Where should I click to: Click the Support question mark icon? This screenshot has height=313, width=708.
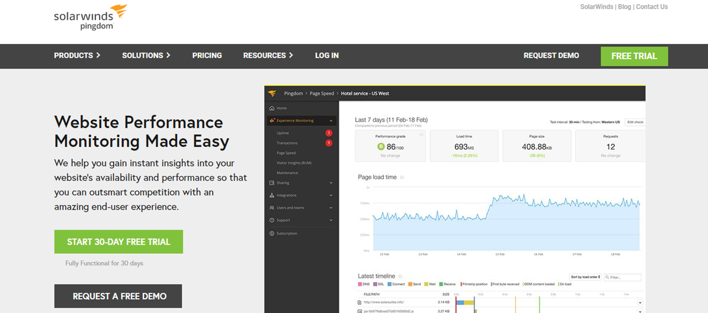[272, 220]
